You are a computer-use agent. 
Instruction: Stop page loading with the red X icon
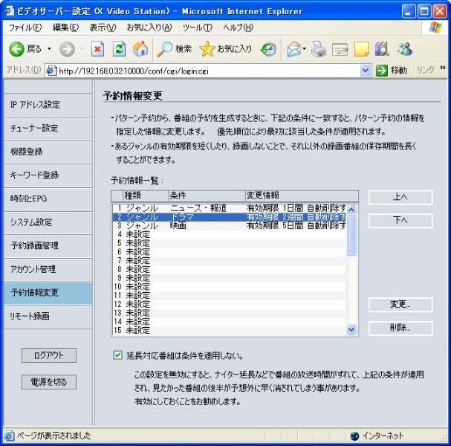tap(97, 49)
